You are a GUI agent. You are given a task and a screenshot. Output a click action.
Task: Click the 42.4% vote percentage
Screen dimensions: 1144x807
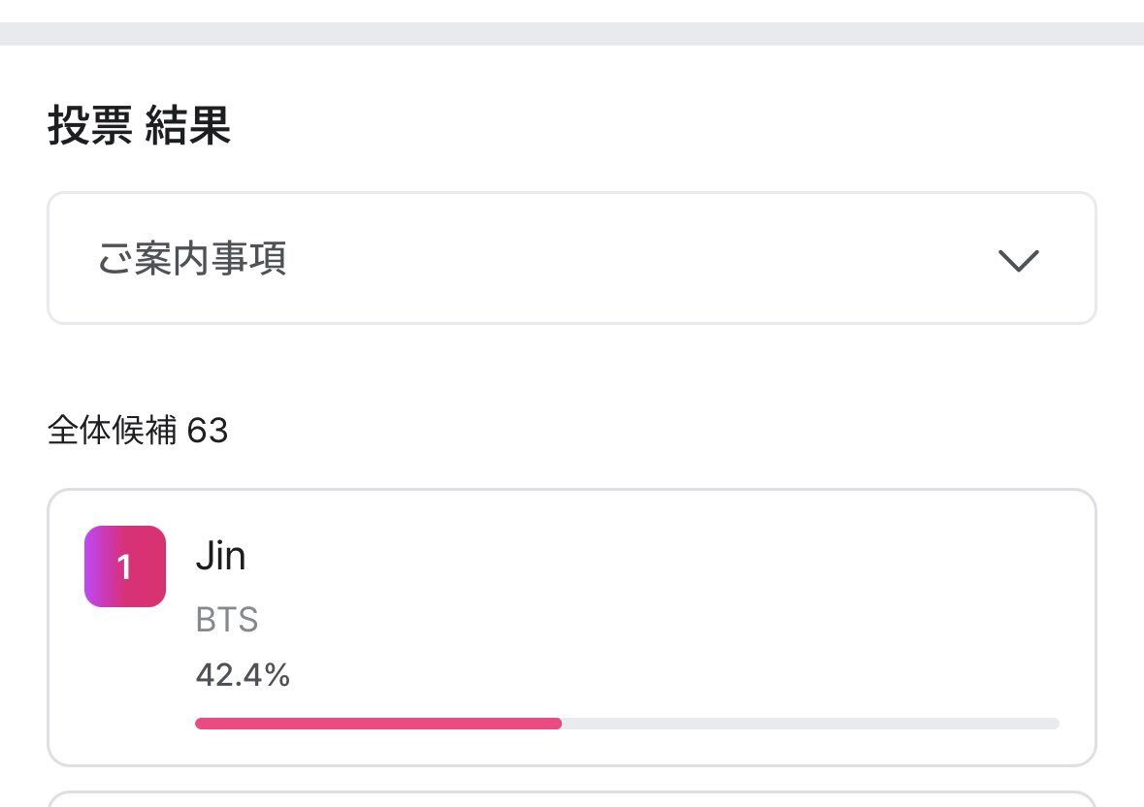[243, 674]
